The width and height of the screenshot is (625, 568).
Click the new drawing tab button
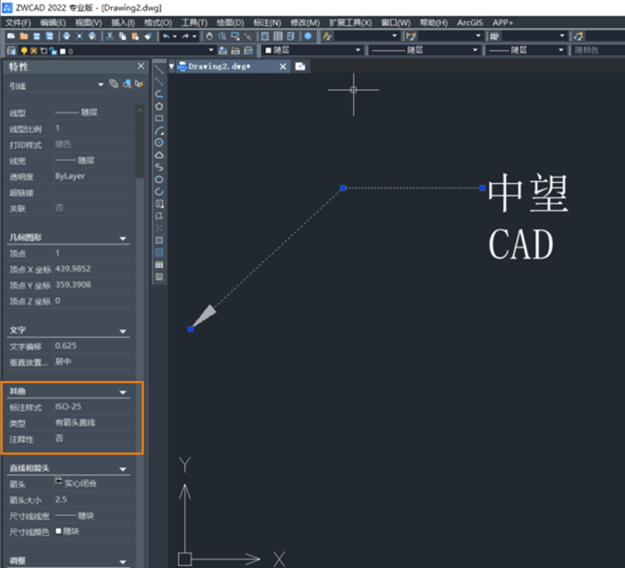point(300,67)
